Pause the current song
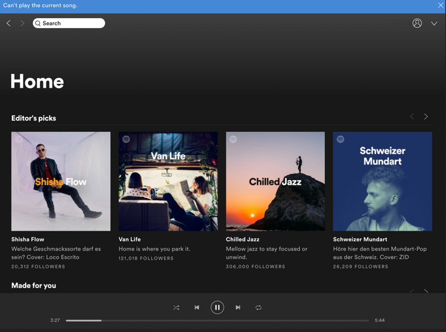This screenshot has width=446, height=332. point(217,308)
